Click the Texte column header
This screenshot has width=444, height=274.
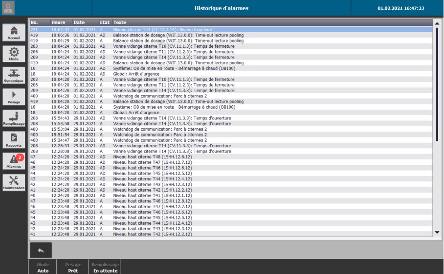tap(269, 22)
